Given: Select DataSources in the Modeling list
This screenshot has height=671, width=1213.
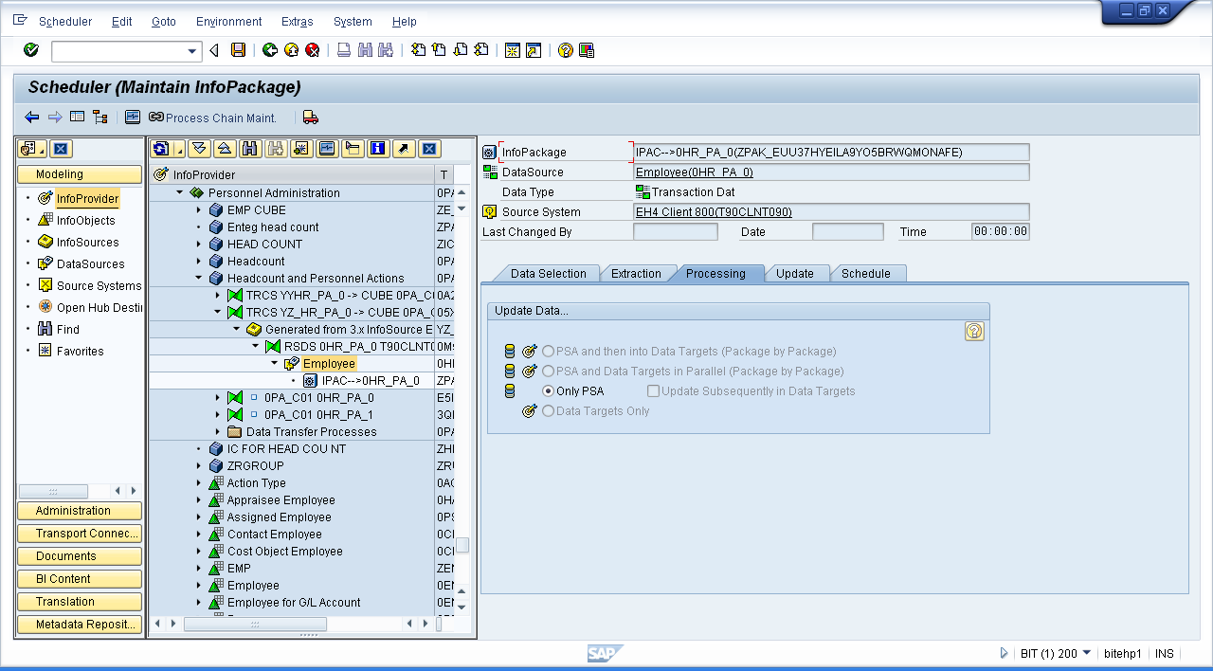Looking at the screenshot, I should point(90,263).
